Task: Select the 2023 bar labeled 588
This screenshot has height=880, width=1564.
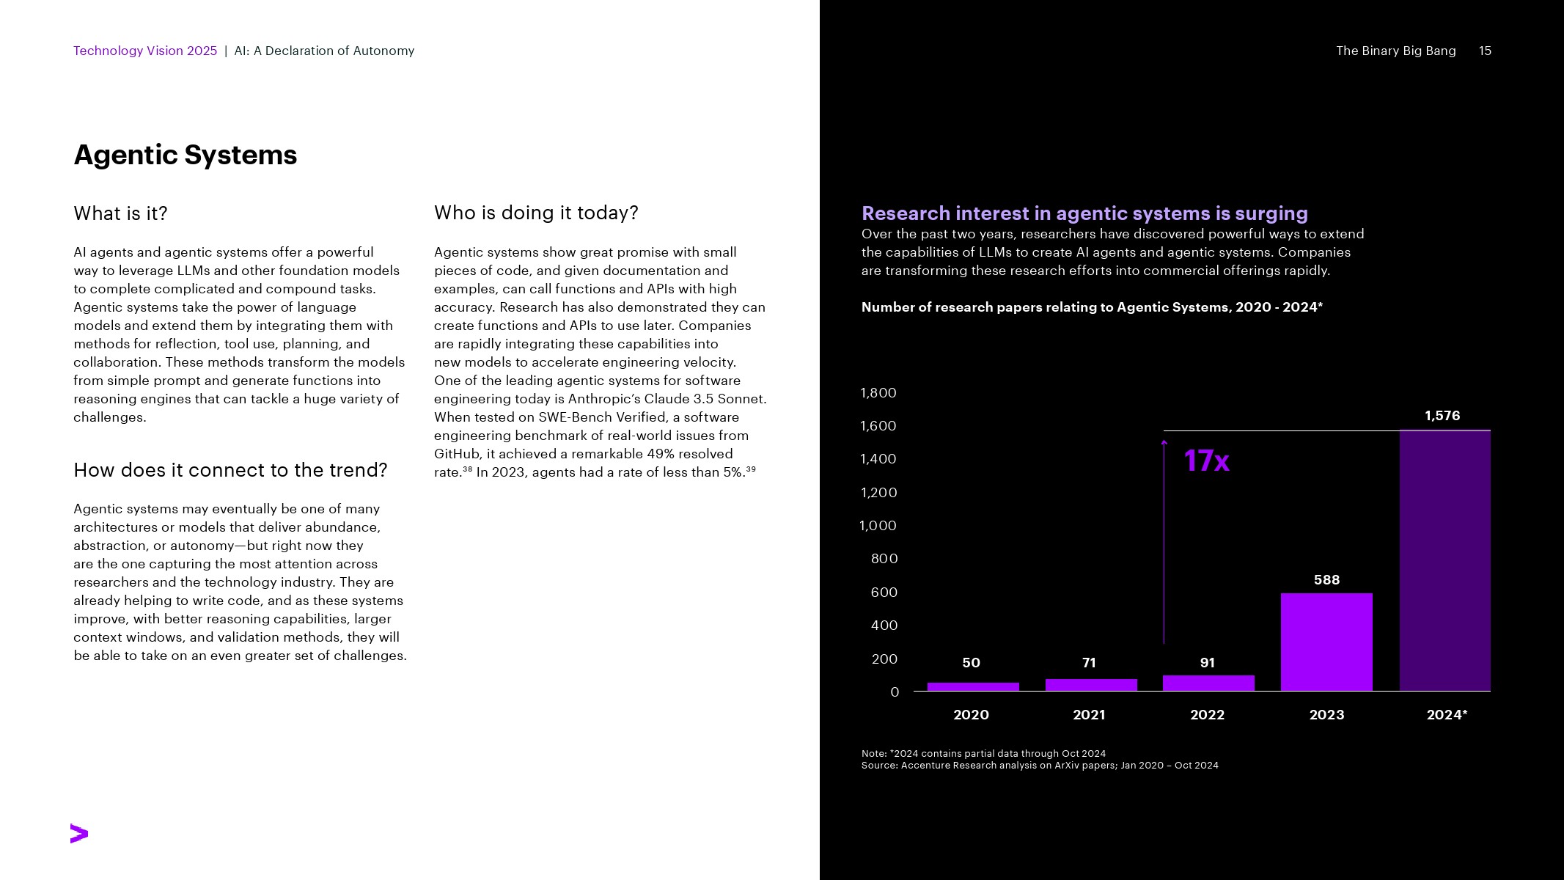Action: point(1326,642)
